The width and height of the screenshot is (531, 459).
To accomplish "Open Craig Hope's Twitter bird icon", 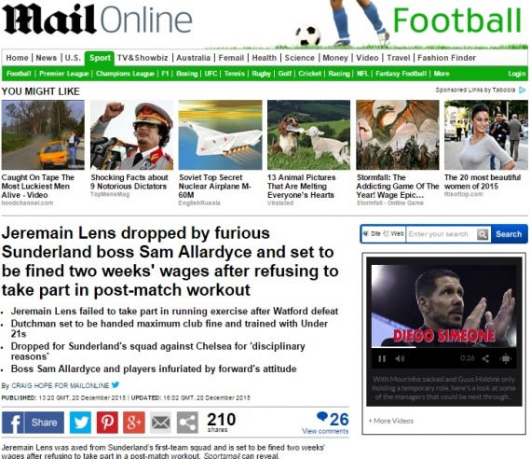I will pos(116,384).
